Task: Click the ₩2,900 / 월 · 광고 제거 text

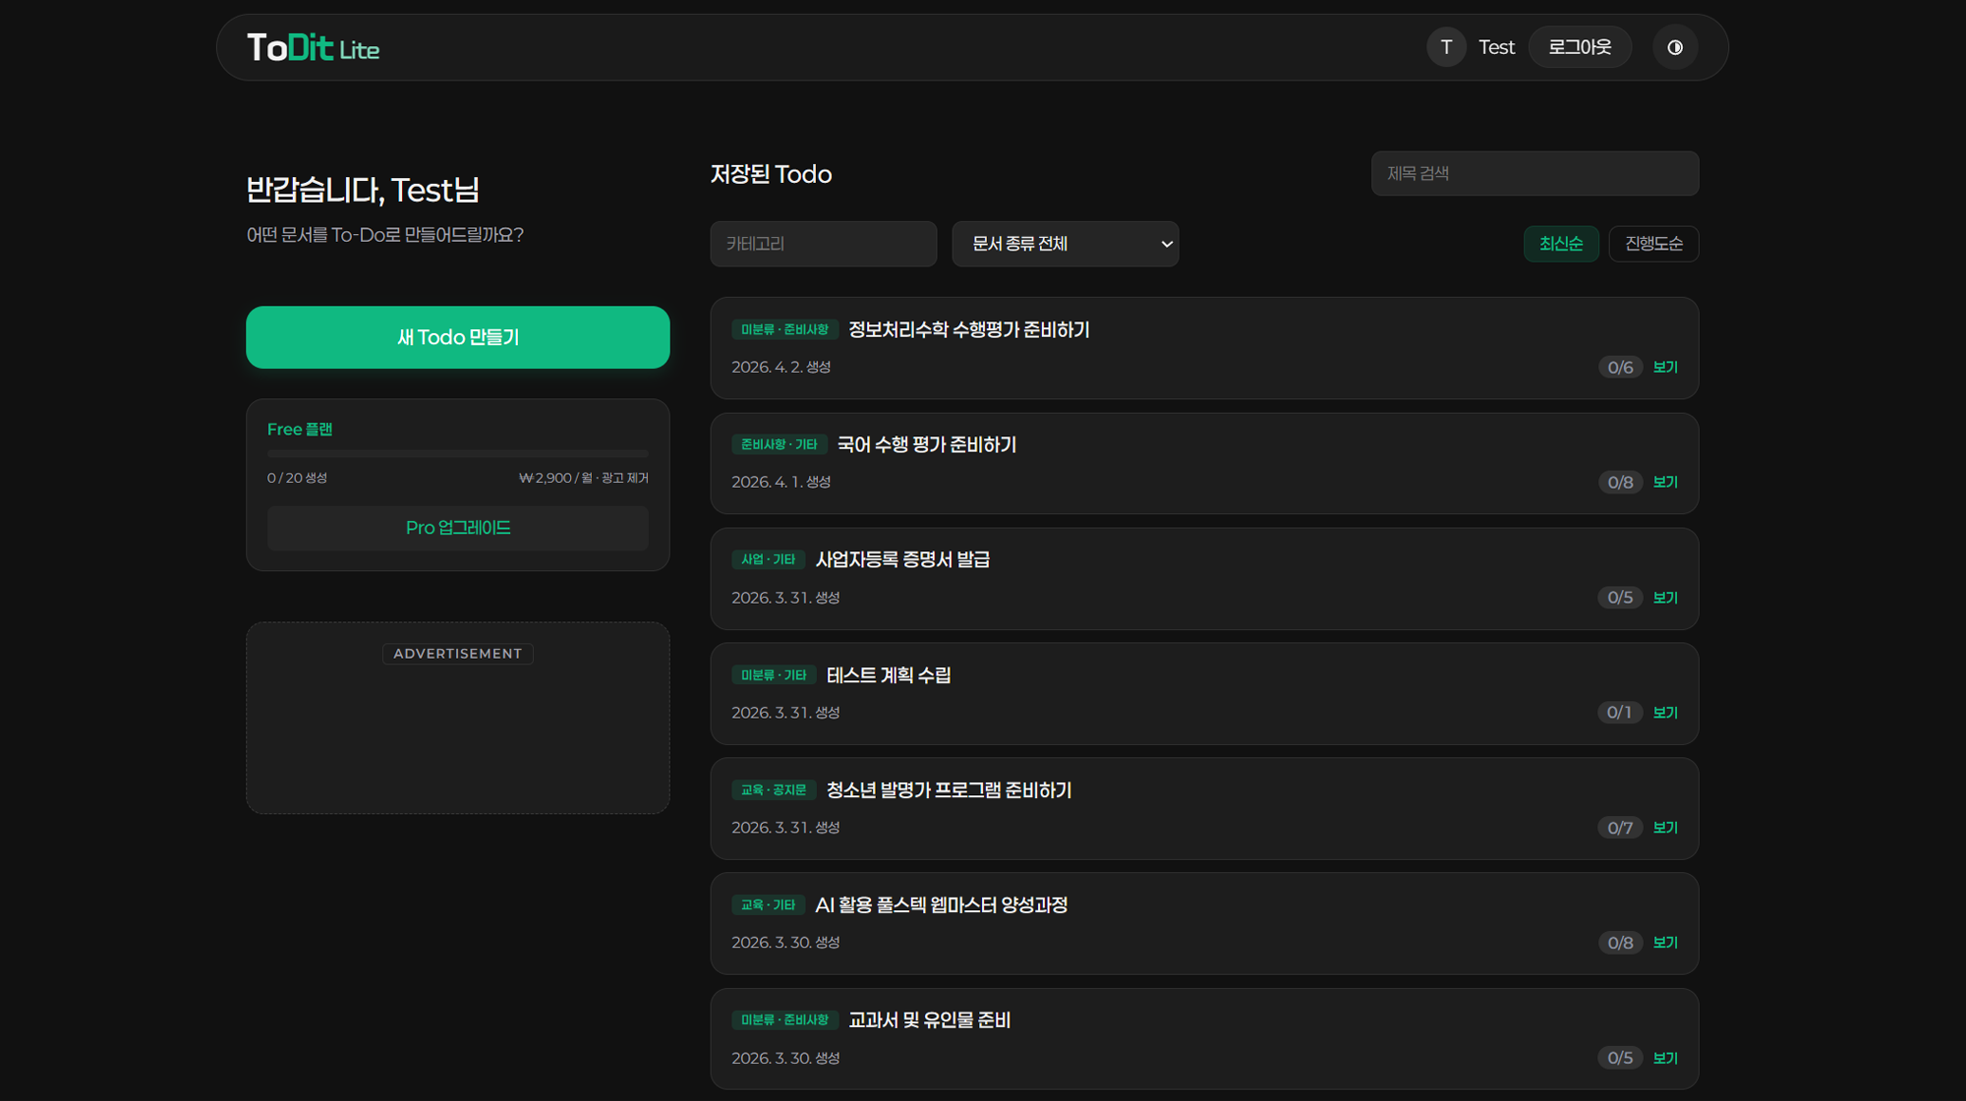Action: (x=583, y=478)
